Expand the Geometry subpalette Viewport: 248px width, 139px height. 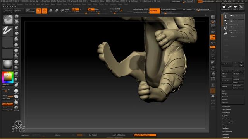coord(226,107)
